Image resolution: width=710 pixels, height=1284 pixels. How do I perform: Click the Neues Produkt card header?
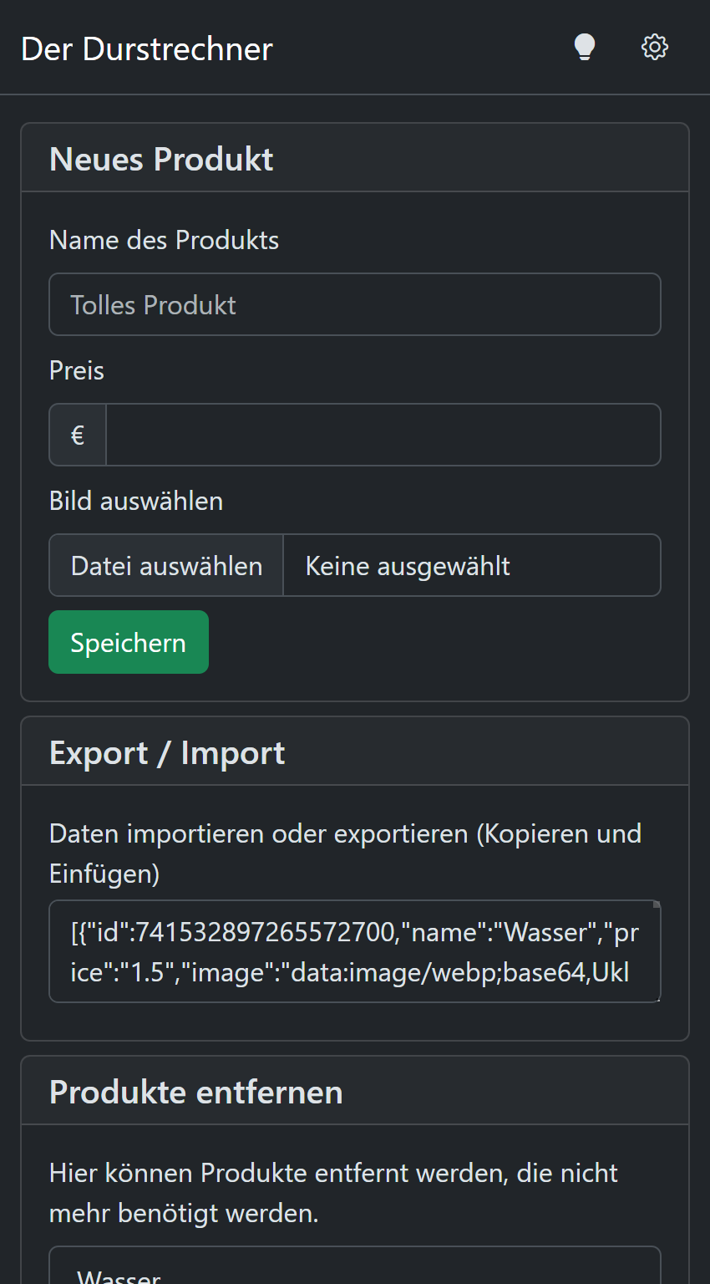click(162, 160)
